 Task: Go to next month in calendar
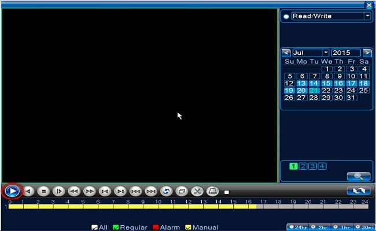(367, 53)
